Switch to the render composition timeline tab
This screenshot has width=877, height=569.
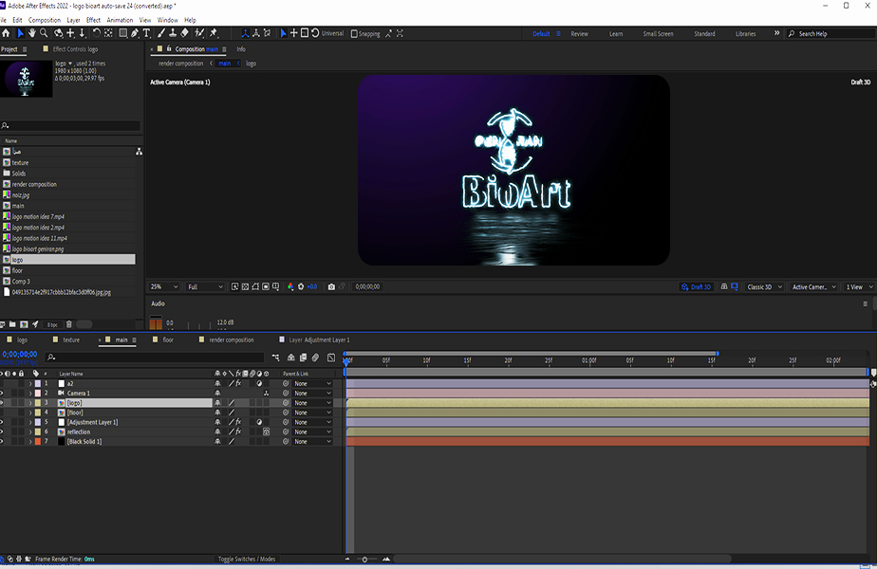[x=231, y=340]
